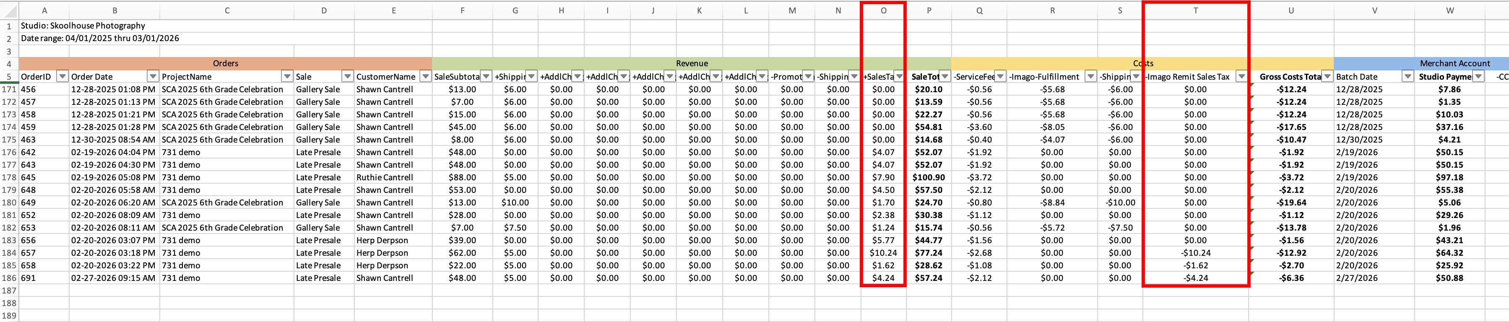
Task: Click the 'Date range: 04/01/2025 thru 03/01/2026' cell
Action: 99,38
